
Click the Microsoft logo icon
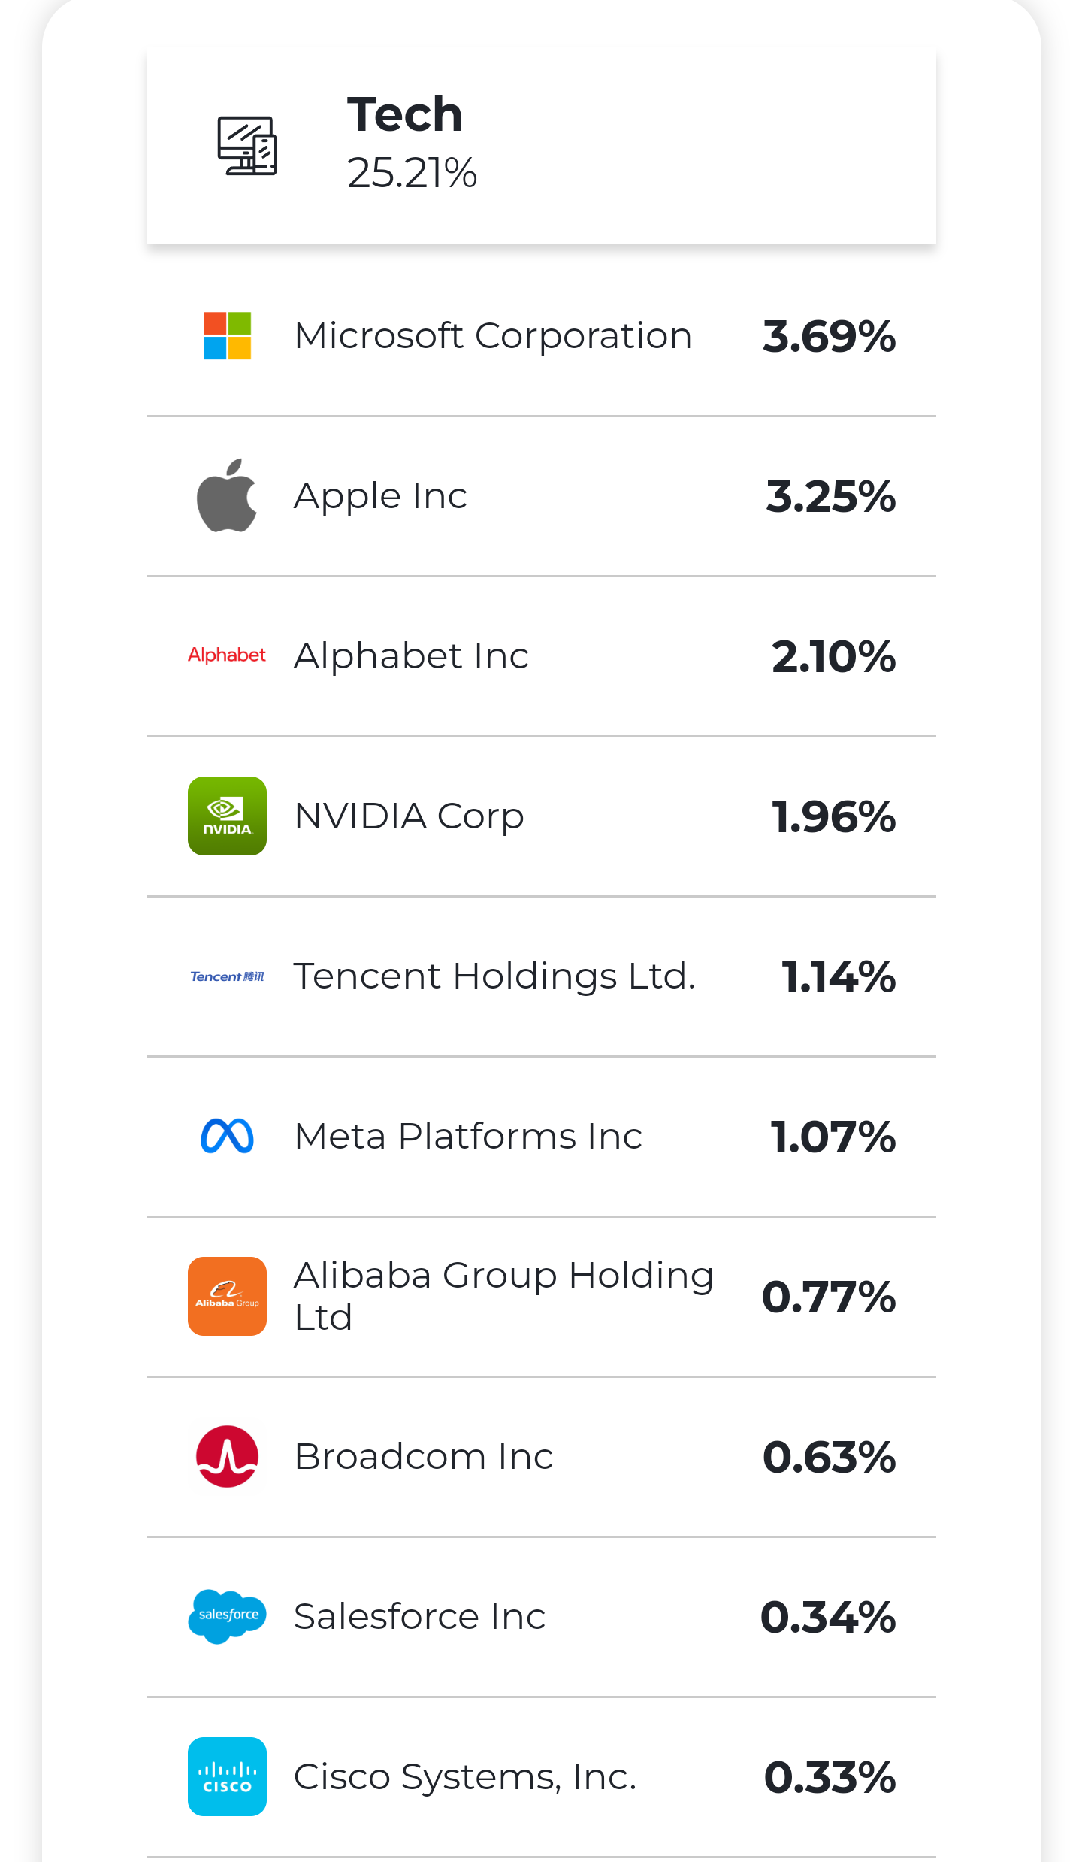(x=227, y=336)
